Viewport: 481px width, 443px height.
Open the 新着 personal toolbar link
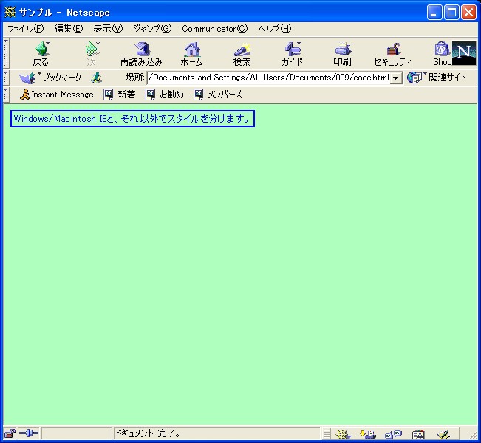120,95
